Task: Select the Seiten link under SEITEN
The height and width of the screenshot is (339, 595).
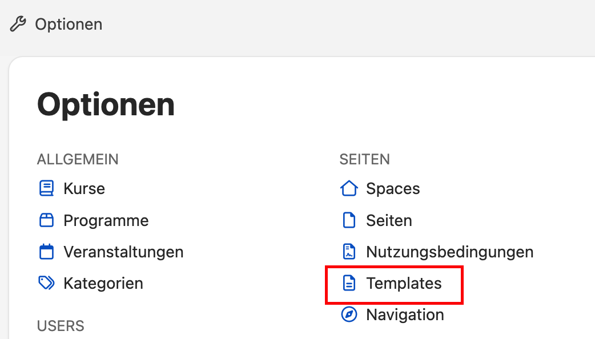Action: click(x=389, y=221)
